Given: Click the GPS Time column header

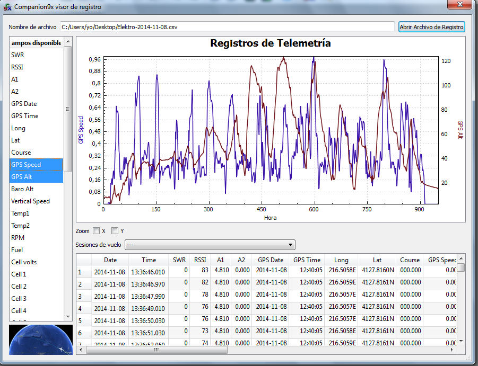Looking at the screenshot, I should click(x=307, y=260).
